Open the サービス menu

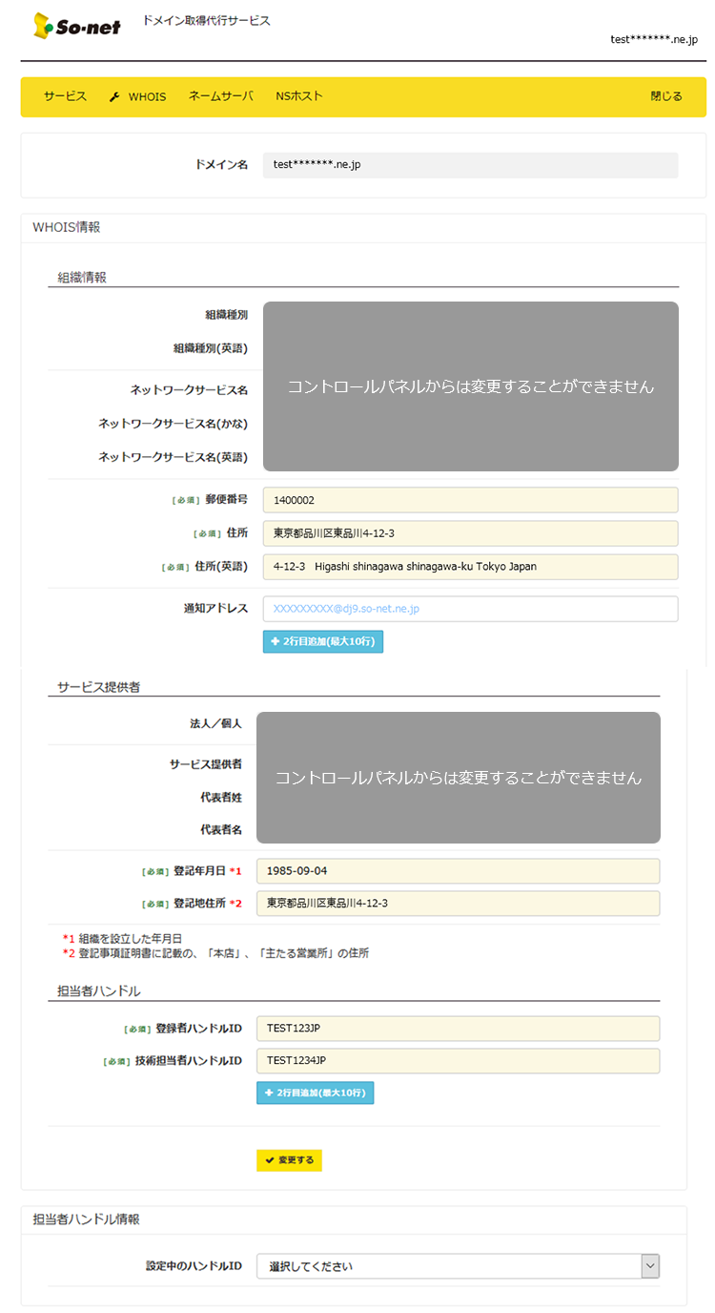click(65, 96)
